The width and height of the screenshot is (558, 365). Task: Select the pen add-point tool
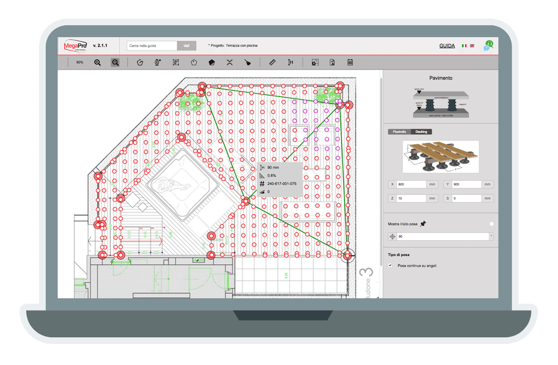[x=158, y=62]
